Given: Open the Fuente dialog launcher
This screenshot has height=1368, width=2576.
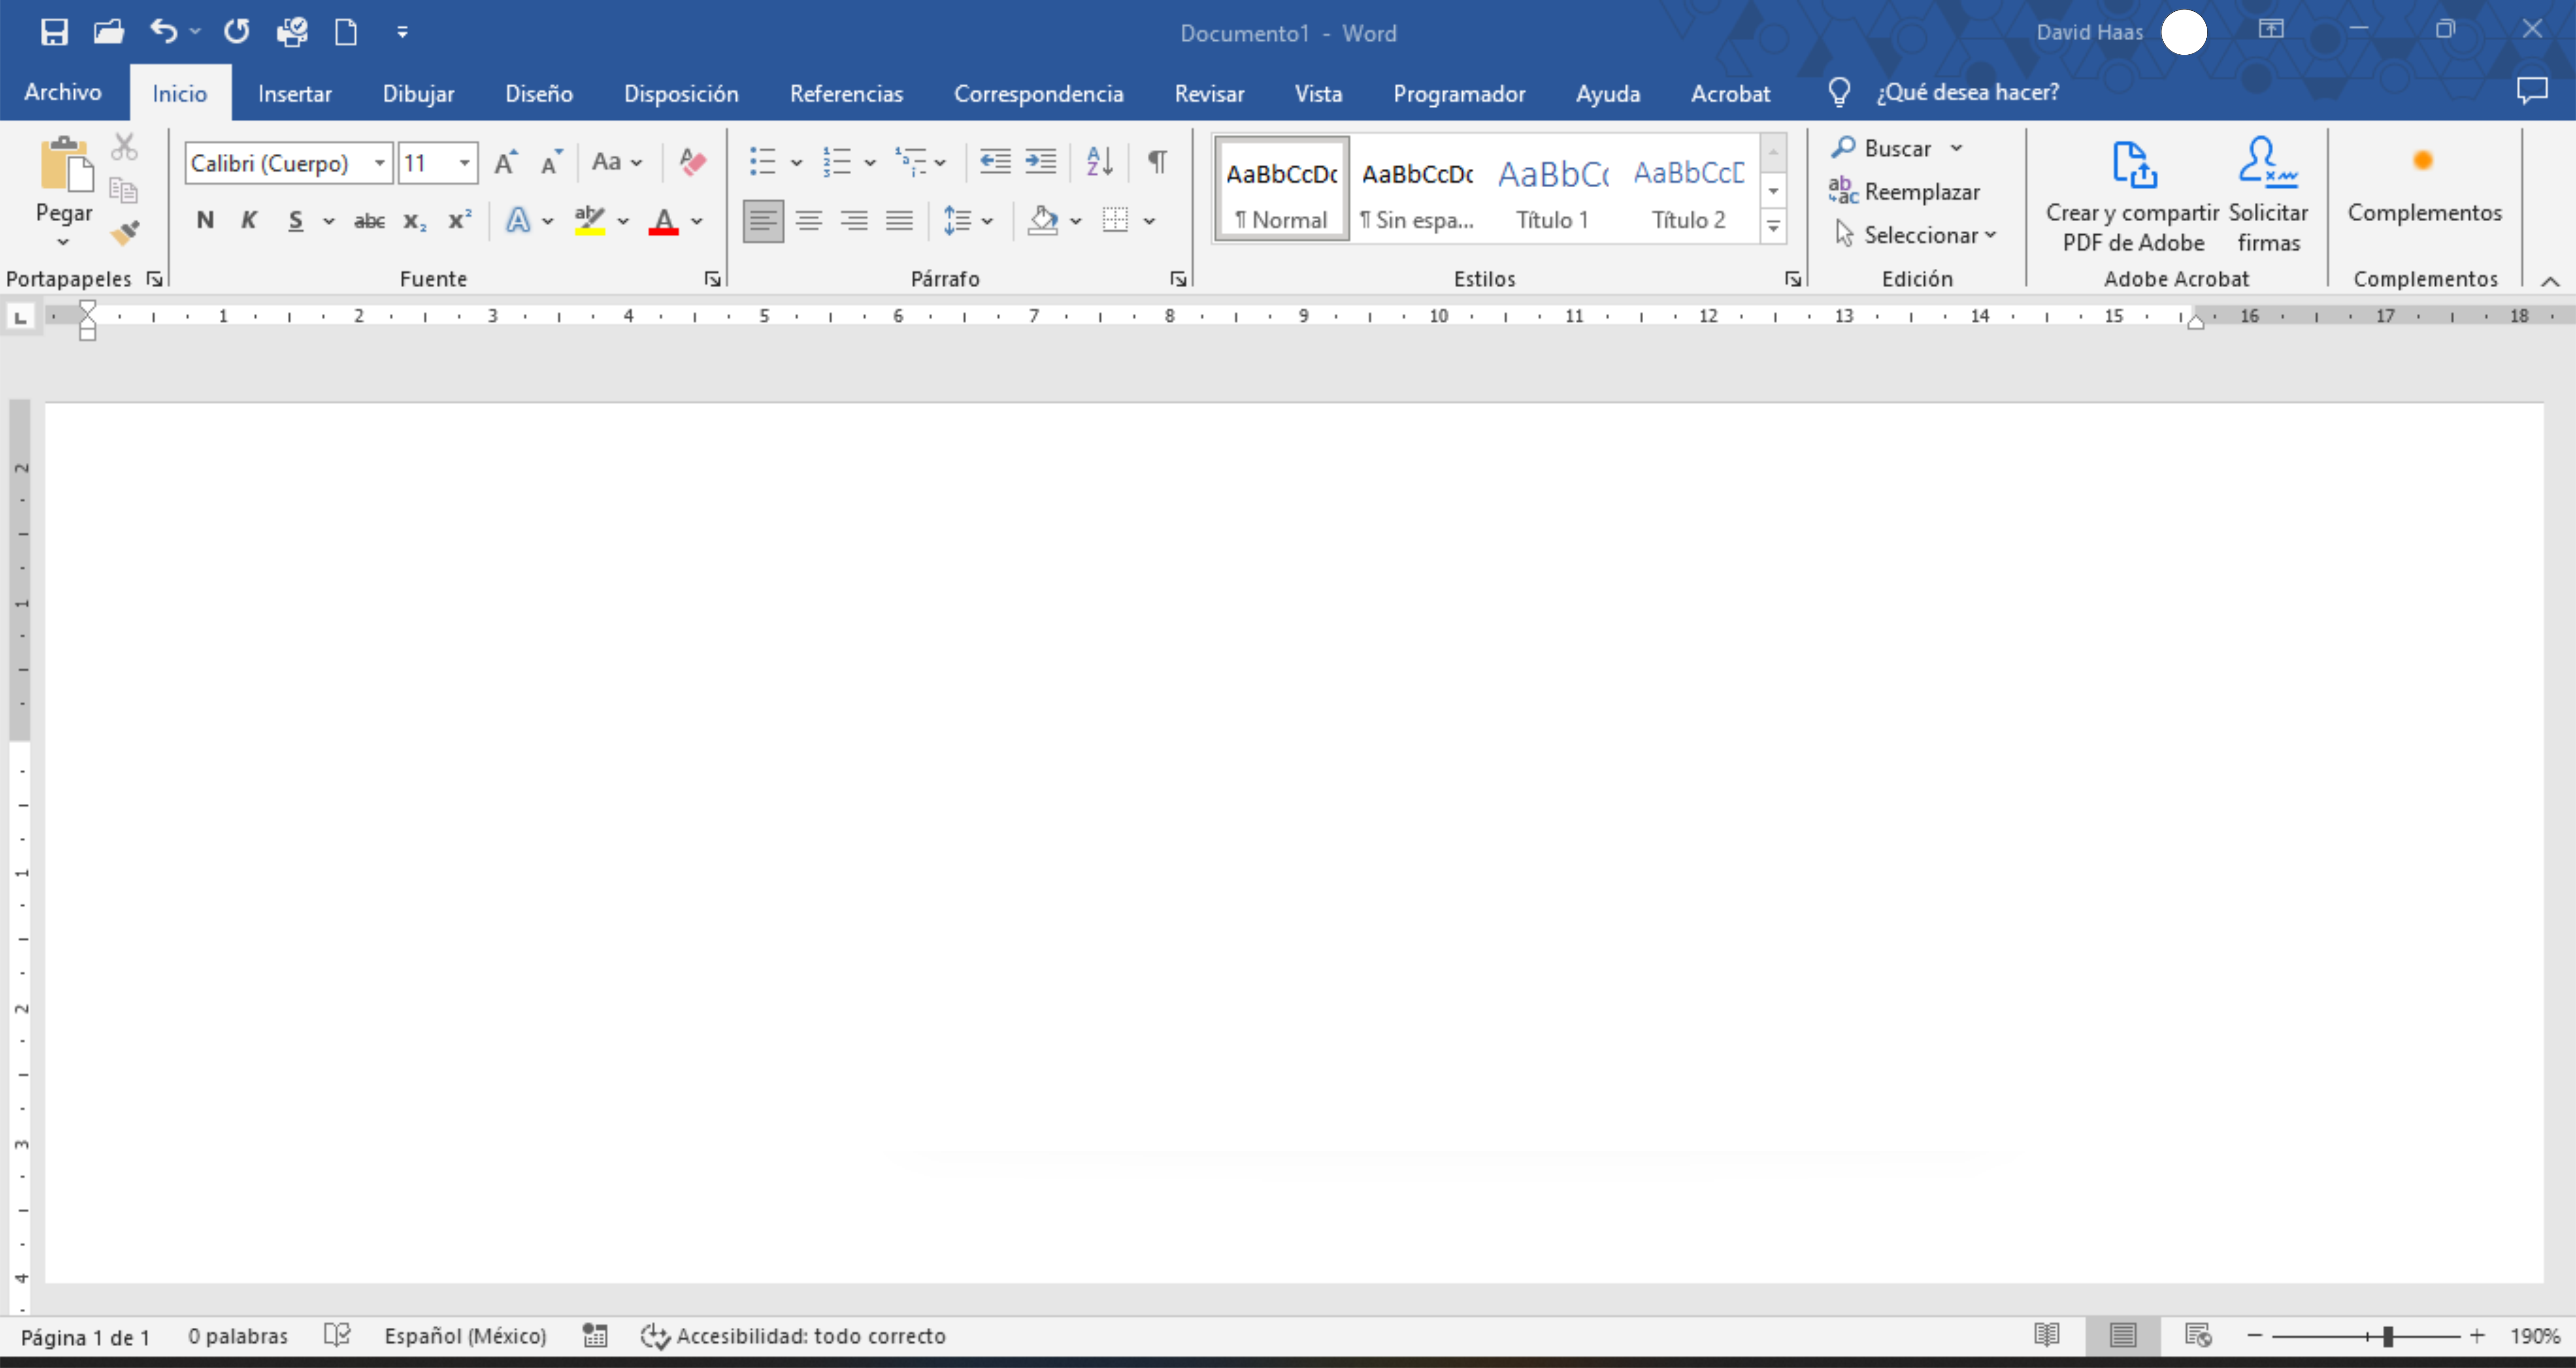Looking at the screenshot, I should (x=712, y=279).
